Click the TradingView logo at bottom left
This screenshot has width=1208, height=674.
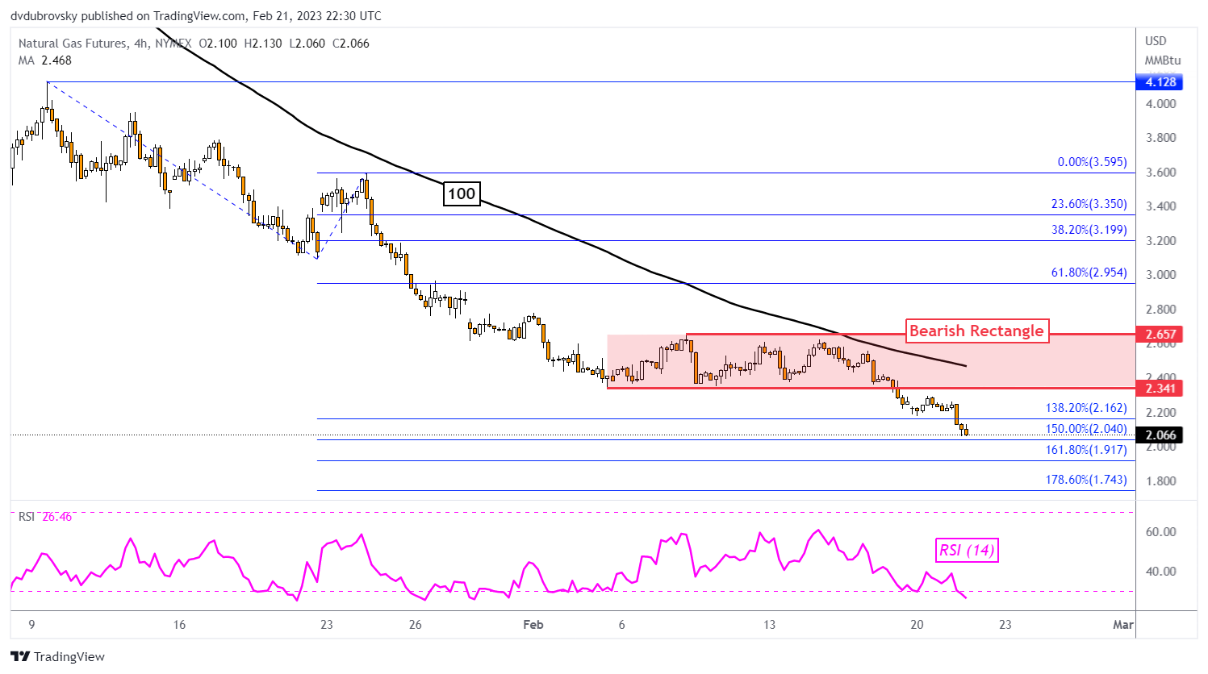pos(57,656)
